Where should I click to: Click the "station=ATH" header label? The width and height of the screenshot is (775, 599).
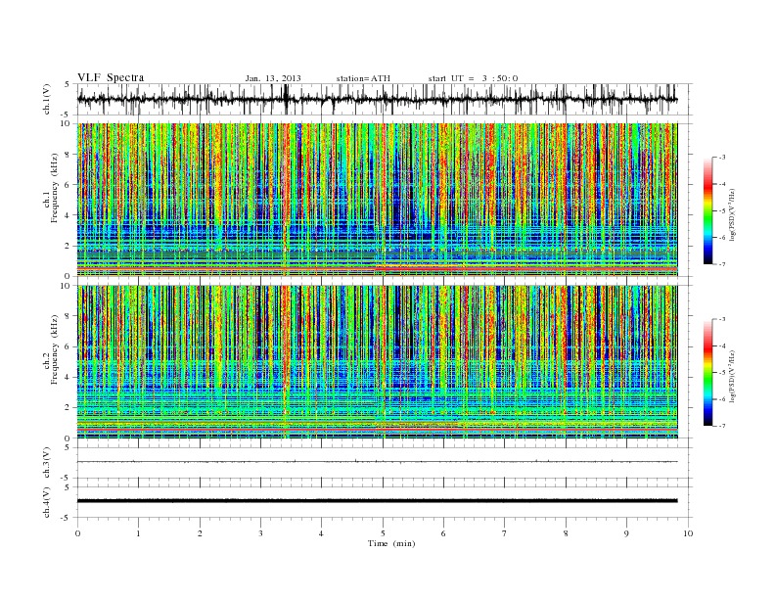363,78
